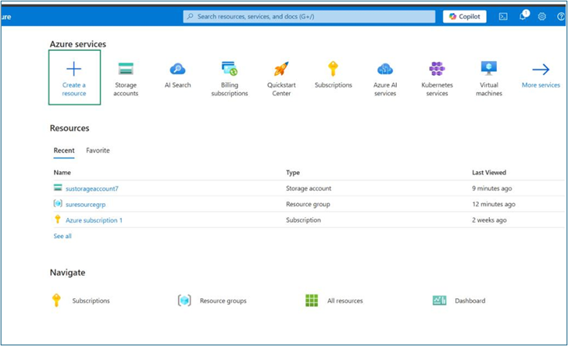Viewport: 568px width, 346px height.
Task: Click the 9 minutes ago cell
Action: pos(492,188)
